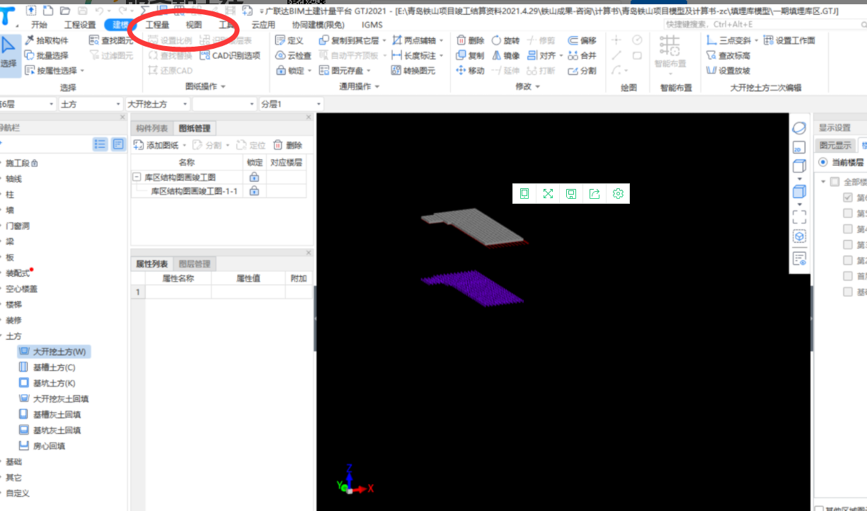Click 定义 define button
The image size is (867, 511).
[x=289, y=40]
